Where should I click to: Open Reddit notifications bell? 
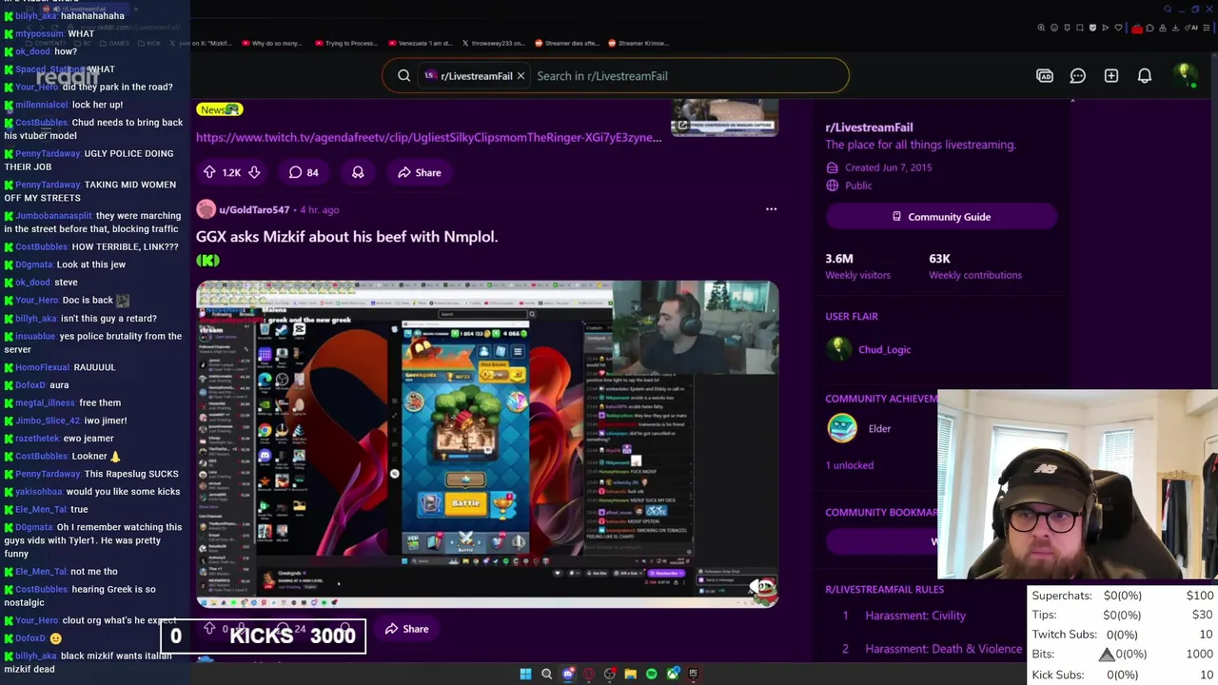1145,76
